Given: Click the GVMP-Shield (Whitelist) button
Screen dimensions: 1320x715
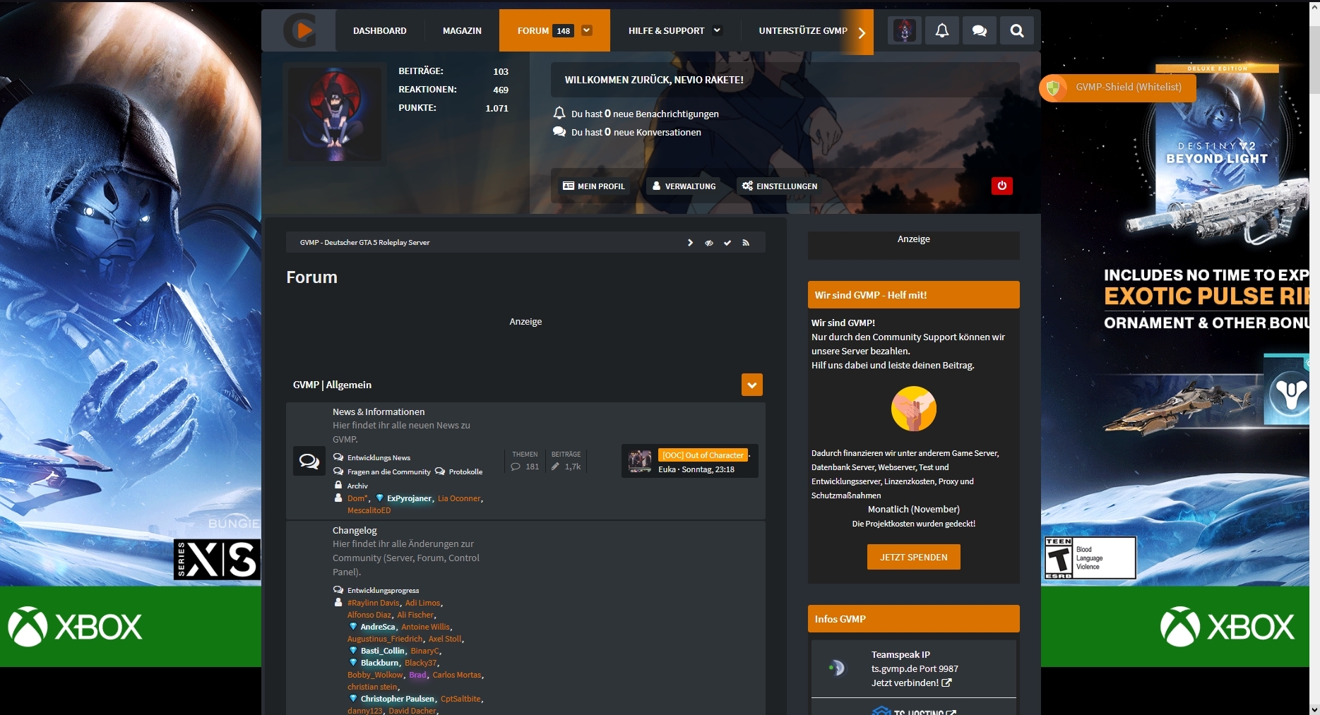Looking at the screenshot, I should 1117,88.
